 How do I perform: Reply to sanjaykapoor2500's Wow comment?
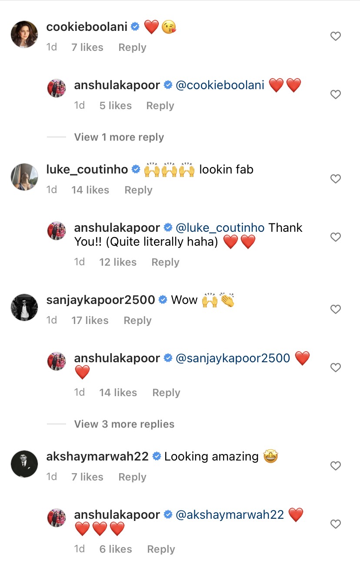(x=137, y=320)
